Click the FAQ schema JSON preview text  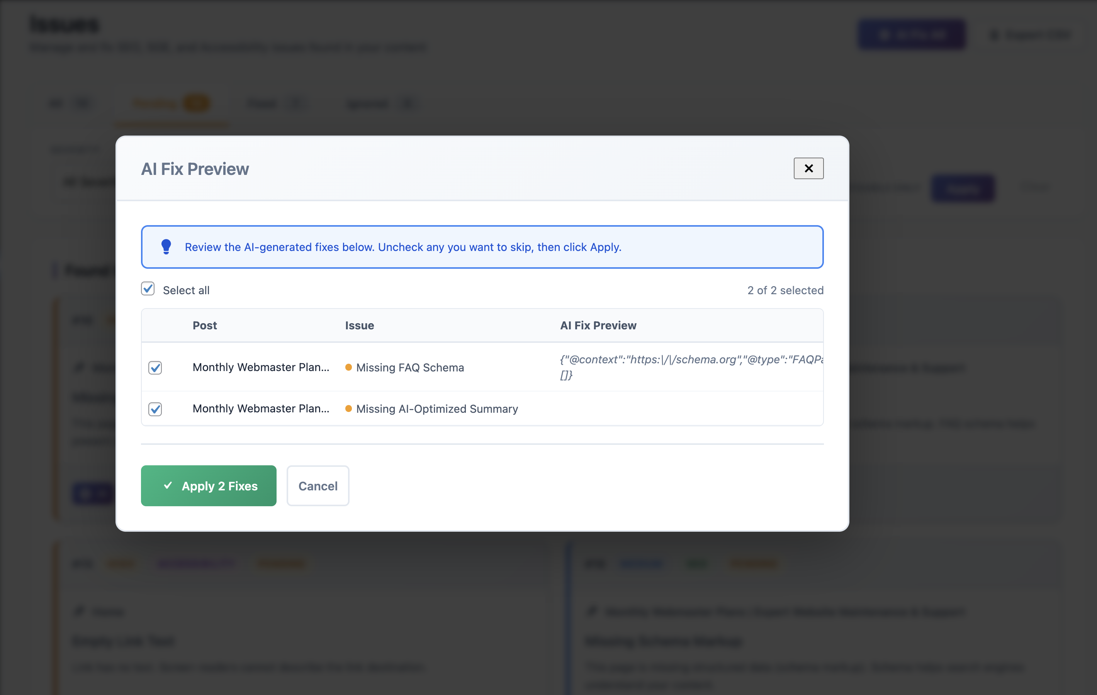[x=690, y=360]
